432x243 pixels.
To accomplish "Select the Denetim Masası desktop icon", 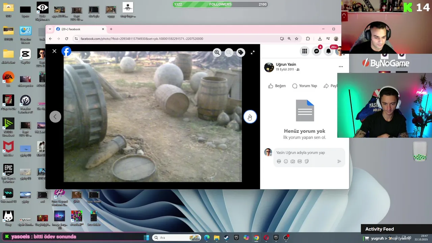I will click(x=25, y=35).
